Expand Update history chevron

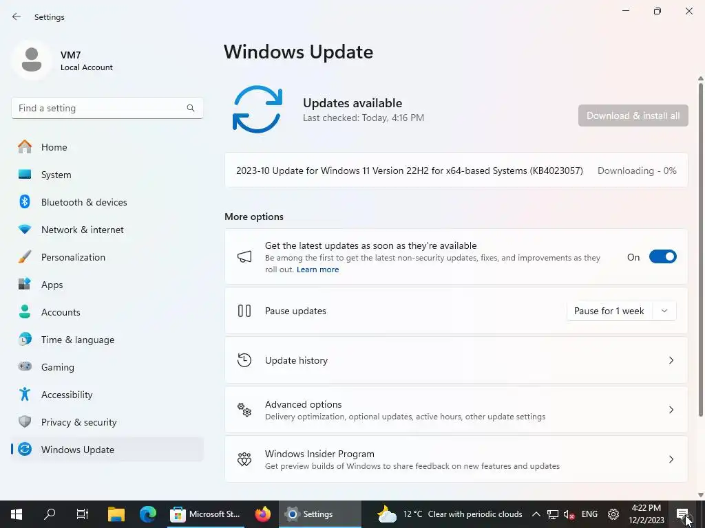(x=671, y=360)
